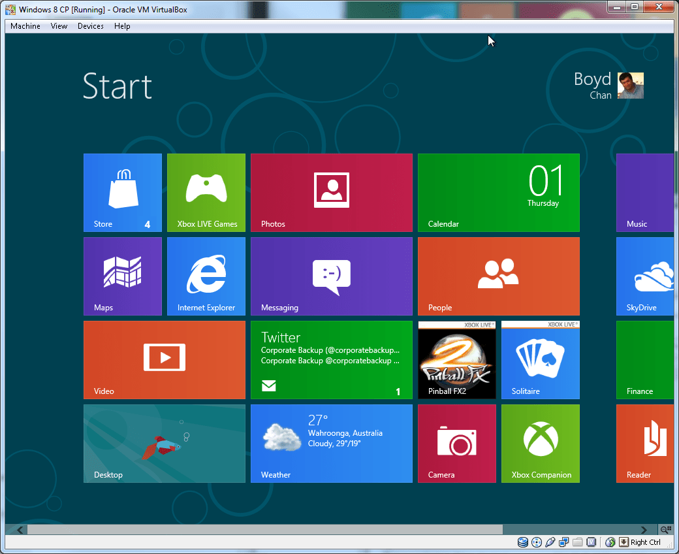Click the scroll right arrow
The image size is (679, 554).
click(644, 530)
